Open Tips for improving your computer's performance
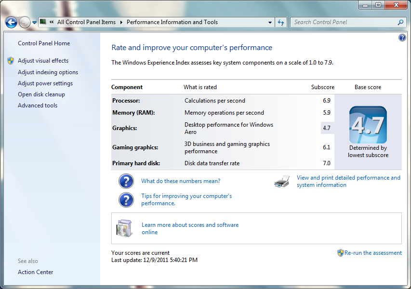The image size is (411, 289). tap(186, 200)
